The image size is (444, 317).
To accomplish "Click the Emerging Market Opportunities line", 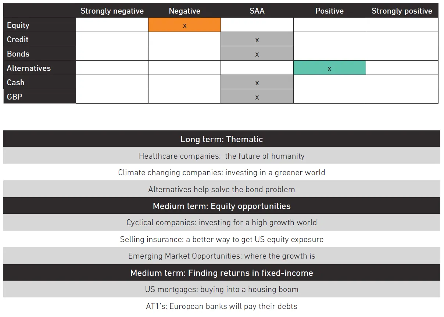I will point(222,256).
